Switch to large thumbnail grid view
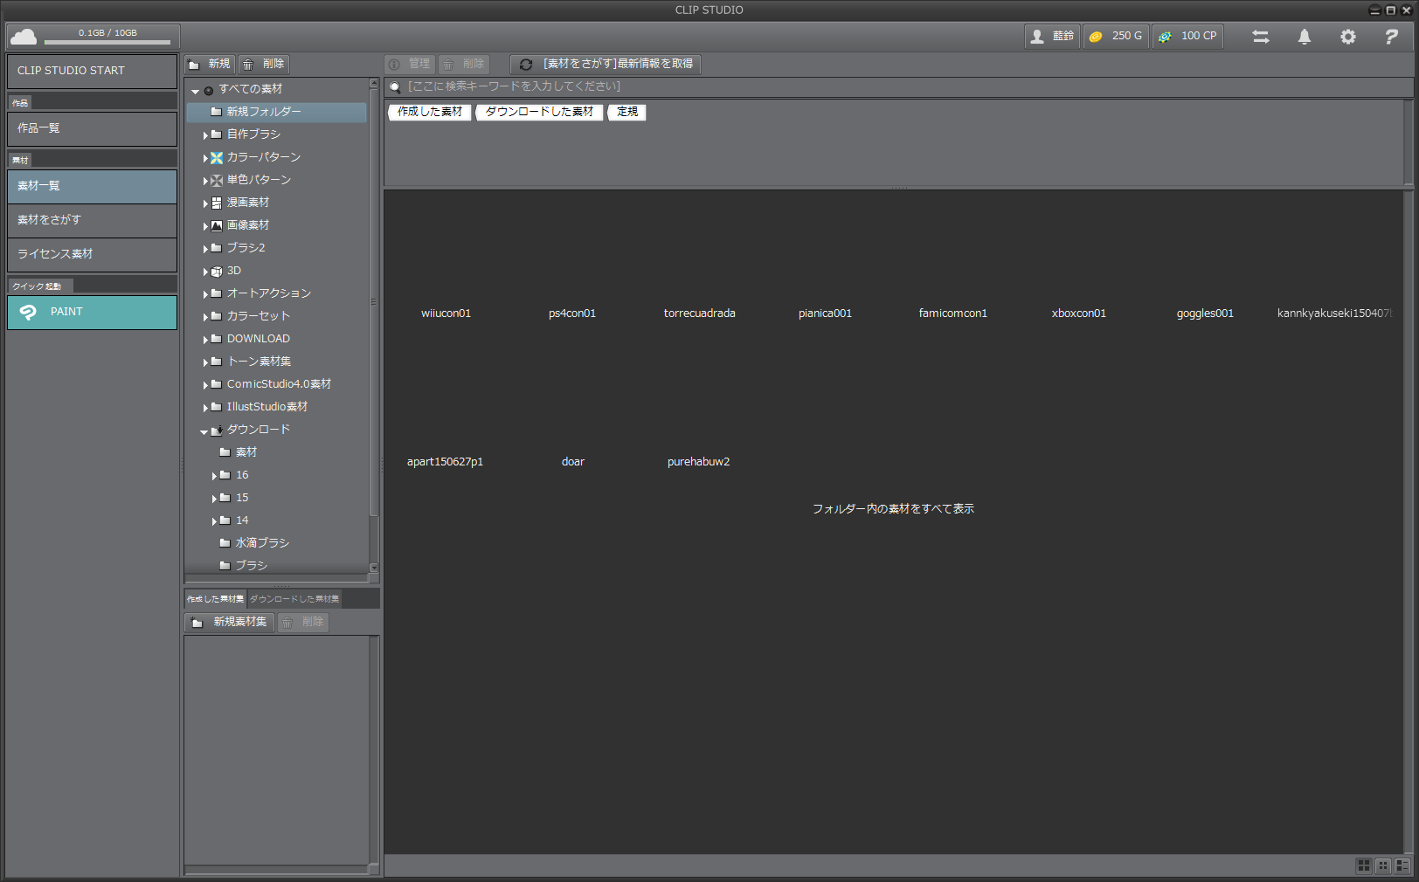Screen dimensions: 1419x882 pyautogui.click(x=1363, y=865)
